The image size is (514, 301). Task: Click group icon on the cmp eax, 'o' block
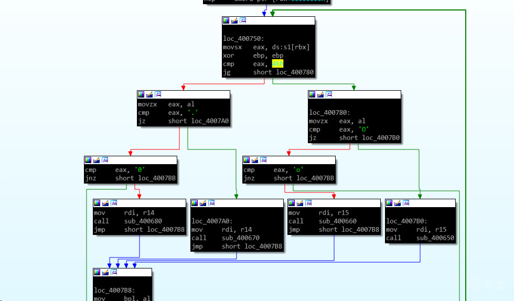[x=263, y=160]
